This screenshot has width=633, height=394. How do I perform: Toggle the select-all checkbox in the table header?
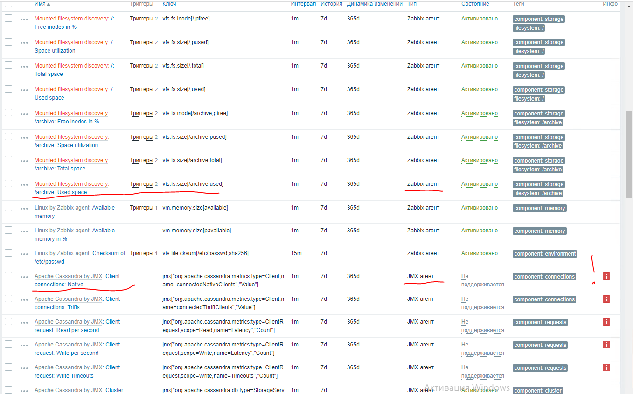point(8,4)
